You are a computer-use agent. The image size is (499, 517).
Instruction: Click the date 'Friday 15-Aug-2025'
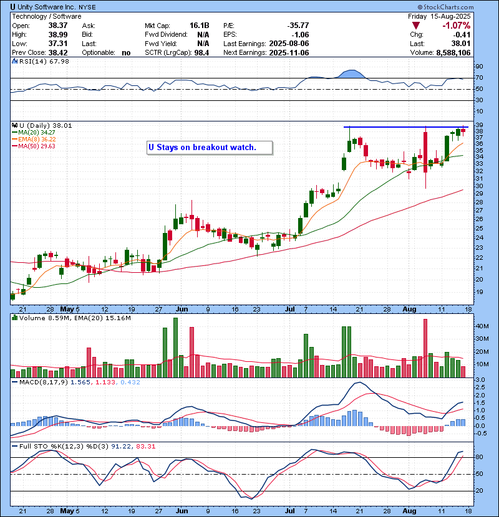439,16
